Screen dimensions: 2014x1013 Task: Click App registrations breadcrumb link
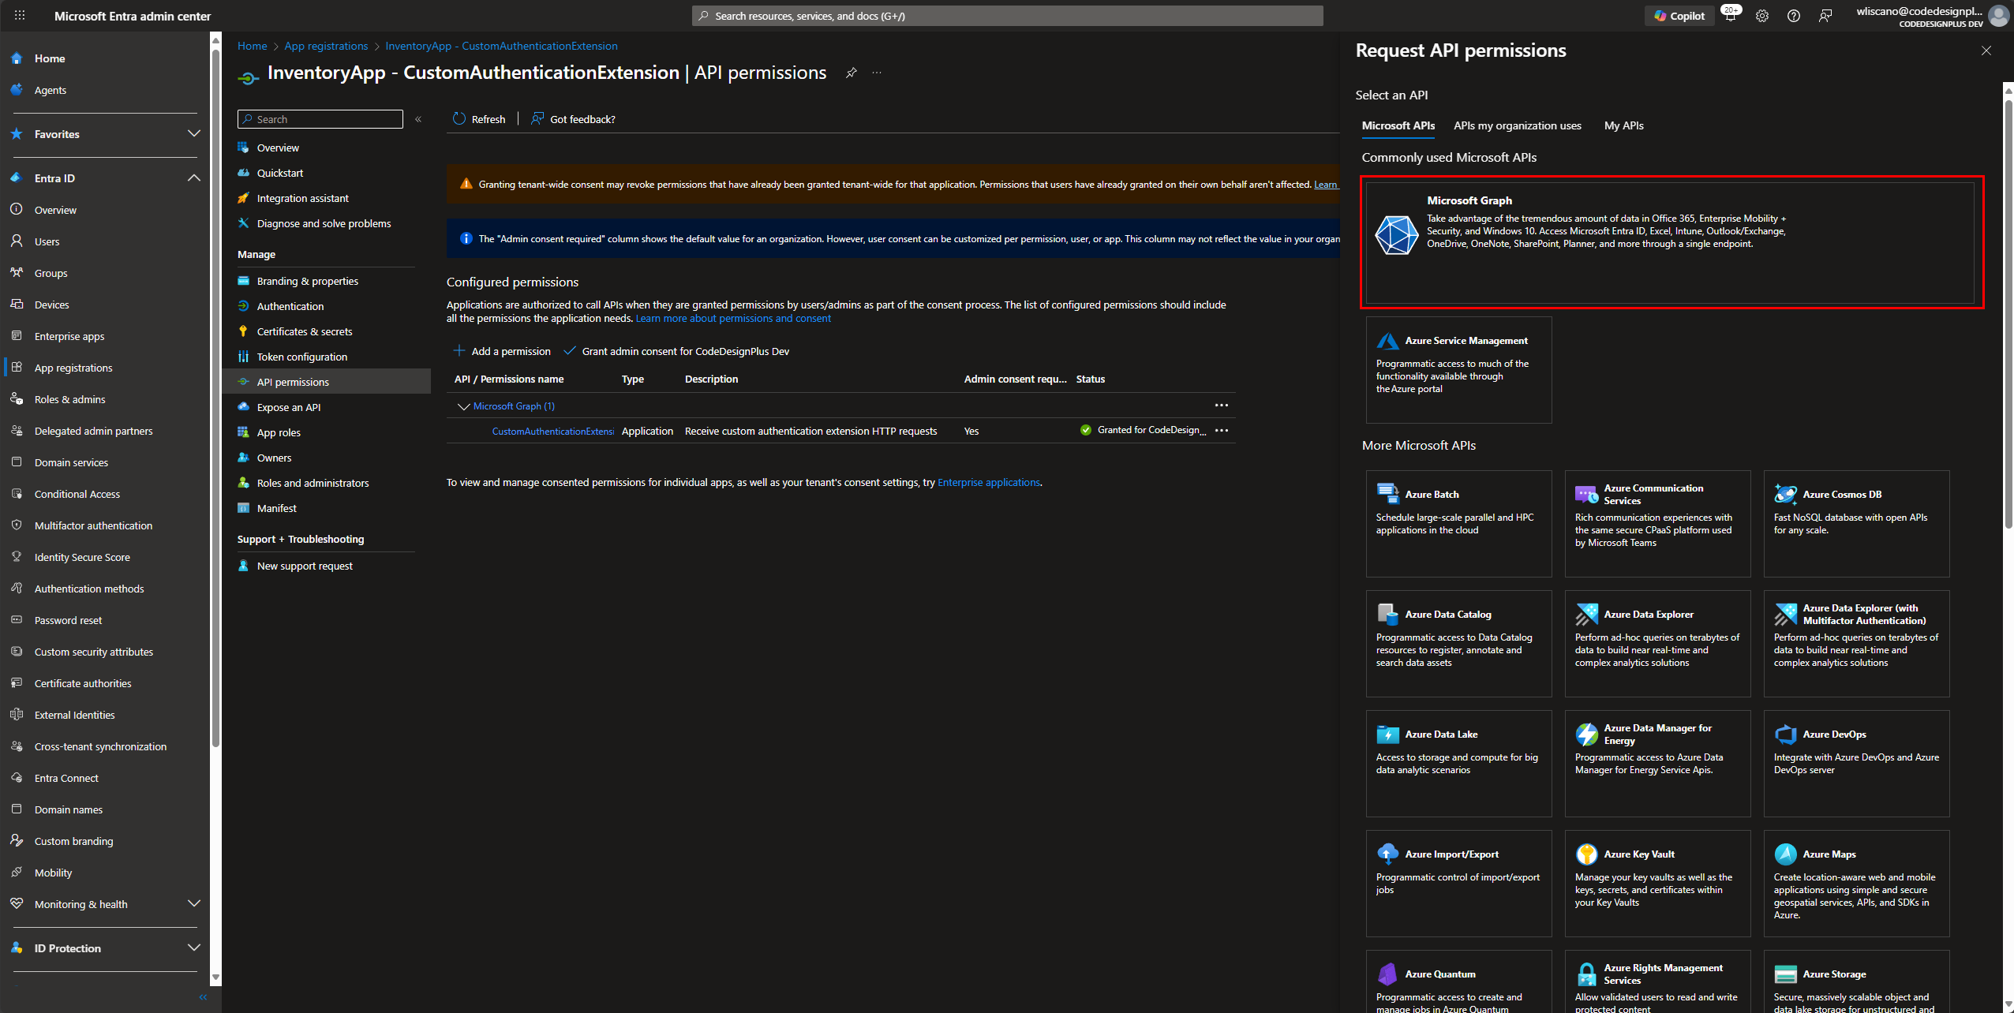point(326,46)
